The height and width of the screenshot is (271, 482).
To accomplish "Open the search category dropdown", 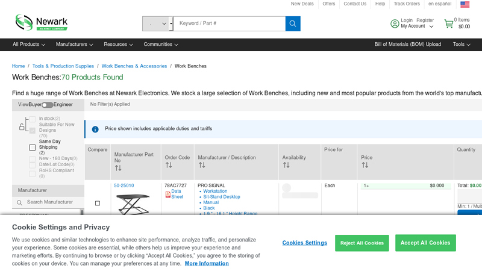I will coord(158,23).
